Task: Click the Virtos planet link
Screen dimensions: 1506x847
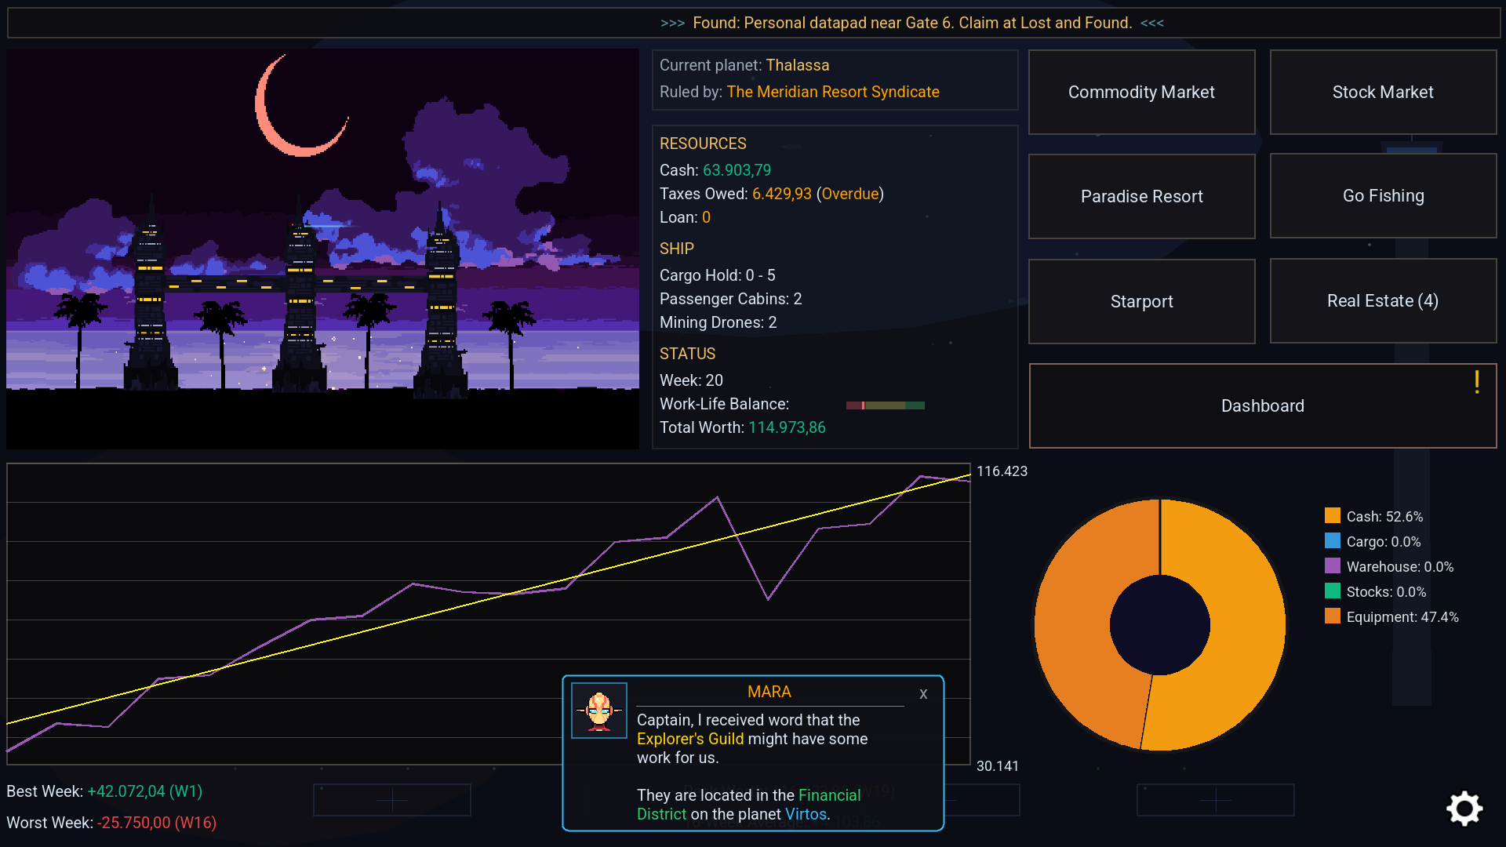Action: [x=806, y=814]
